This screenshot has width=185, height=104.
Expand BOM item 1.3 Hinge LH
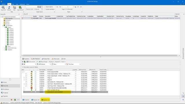click(24, 78)
